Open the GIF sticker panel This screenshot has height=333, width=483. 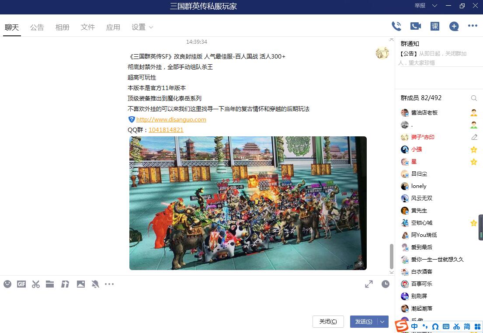coord(21,284)
